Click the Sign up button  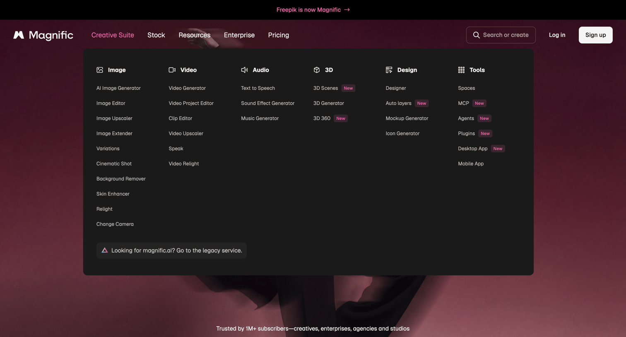click(x=595, y=35)
